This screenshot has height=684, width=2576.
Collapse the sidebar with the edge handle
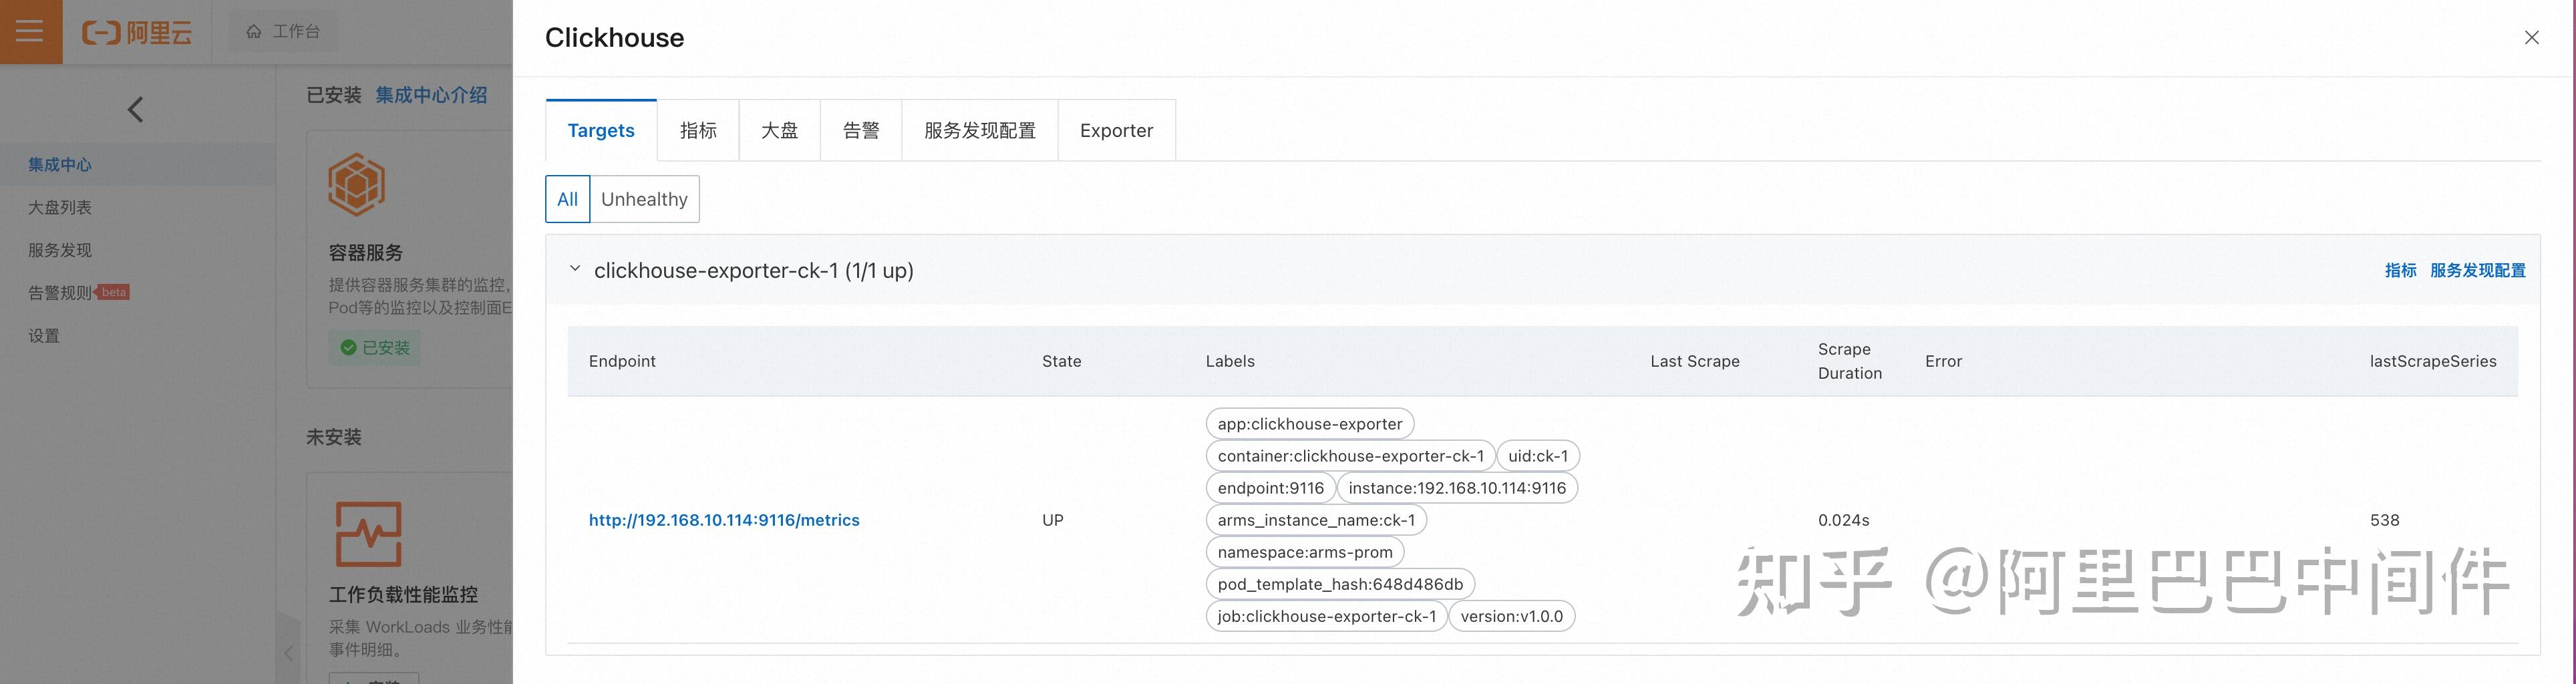[x=288, y=652]
